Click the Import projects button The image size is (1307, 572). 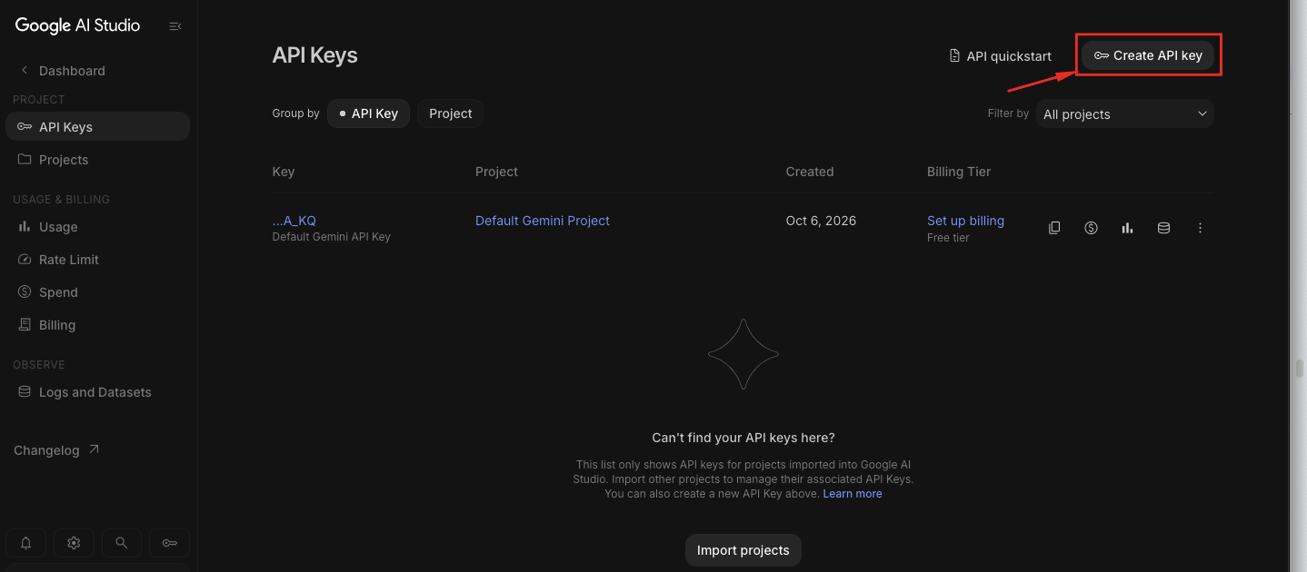point(743,550)
